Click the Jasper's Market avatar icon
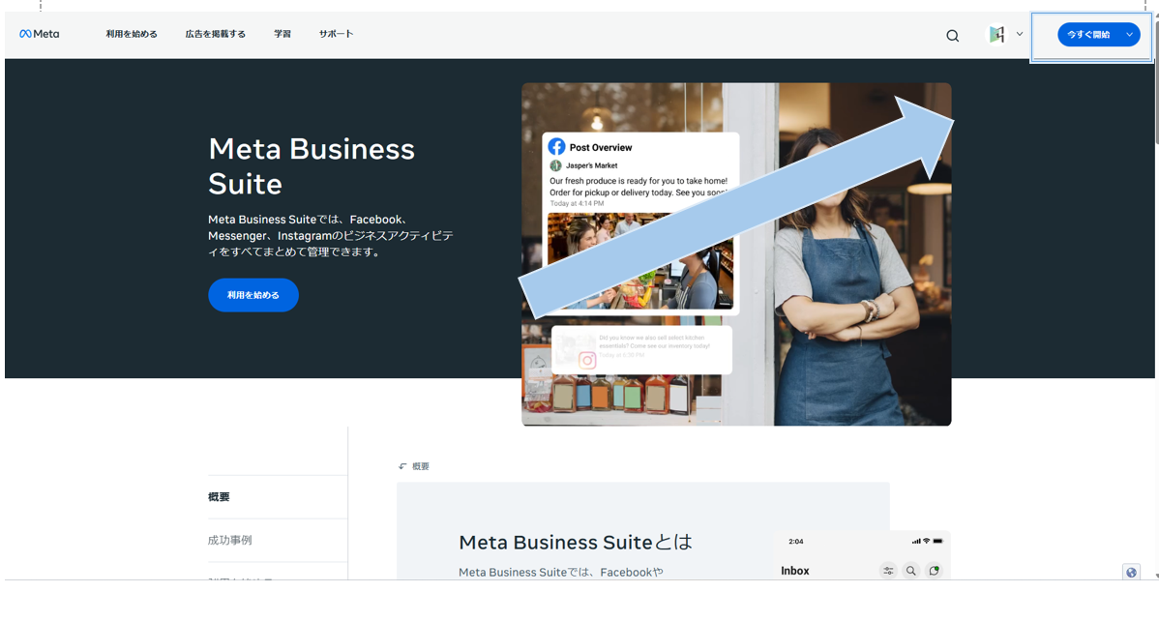Screen dimensions: 1159x622 556,165
